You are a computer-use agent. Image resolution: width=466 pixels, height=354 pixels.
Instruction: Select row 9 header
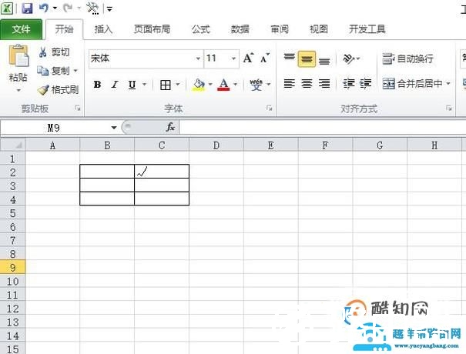coord(12,267)
